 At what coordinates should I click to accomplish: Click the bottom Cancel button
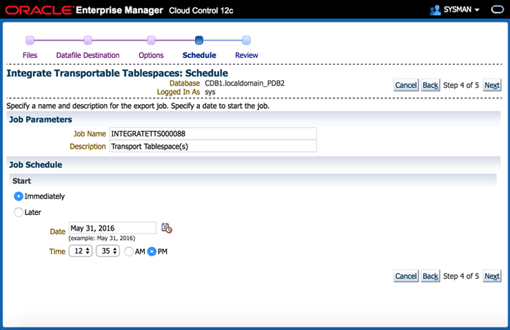(406, 276)
